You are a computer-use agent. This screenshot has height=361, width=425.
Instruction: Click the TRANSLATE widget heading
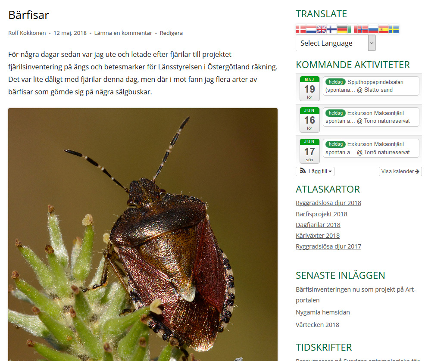pos(321,14)
